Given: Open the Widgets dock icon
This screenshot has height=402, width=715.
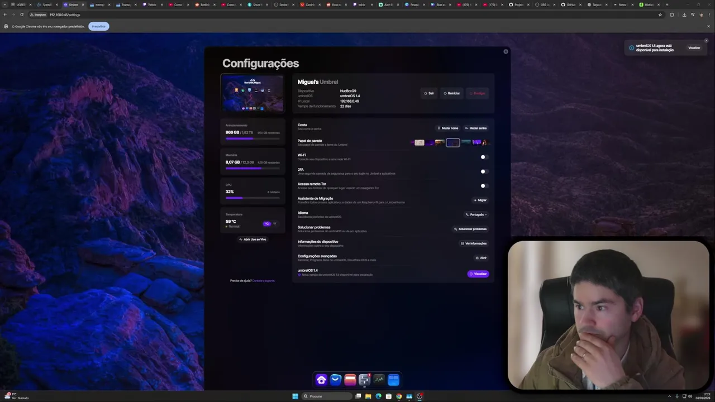Looking at the screenshot, I should pyautogui.click(x=393, y=380).
